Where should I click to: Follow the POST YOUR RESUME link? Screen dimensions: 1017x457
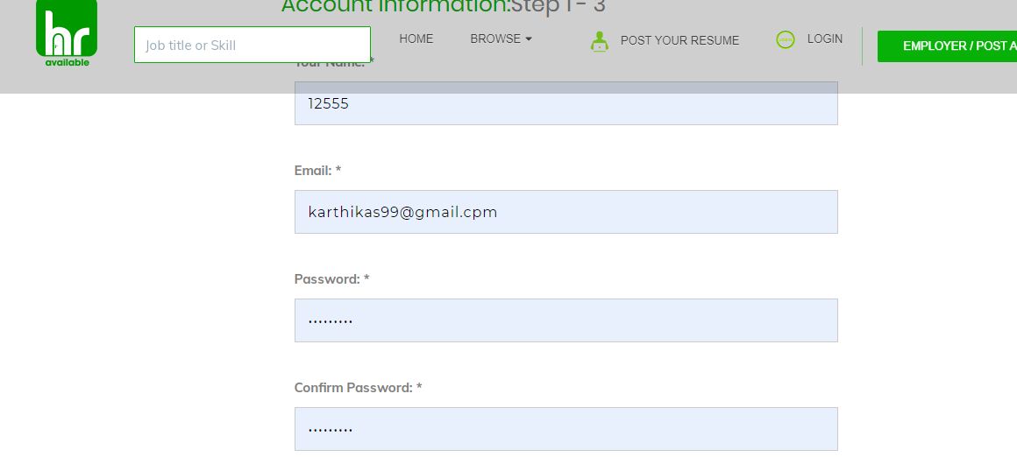tap(679, 40)
